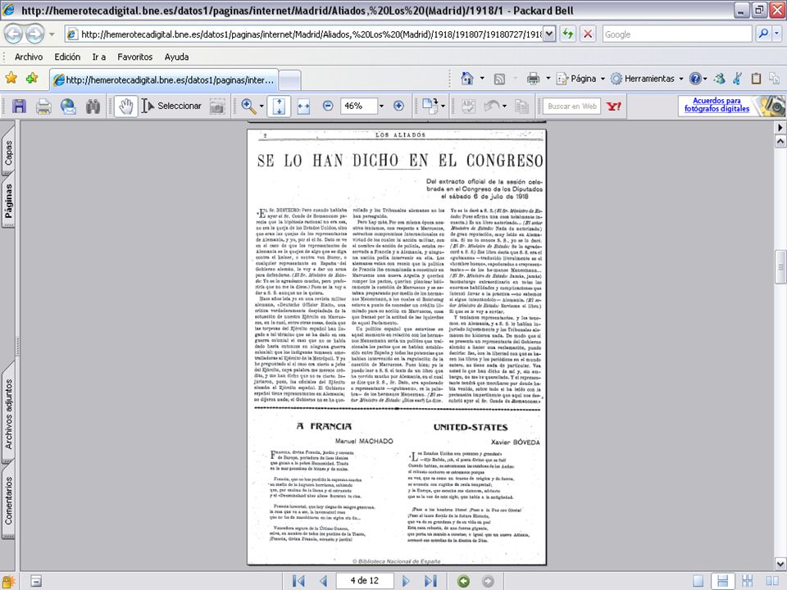Image resolution: width=787 pixels, height=590 pixels.
Task: Open the Comentarios side panel tab
Action: pos(8,500)
